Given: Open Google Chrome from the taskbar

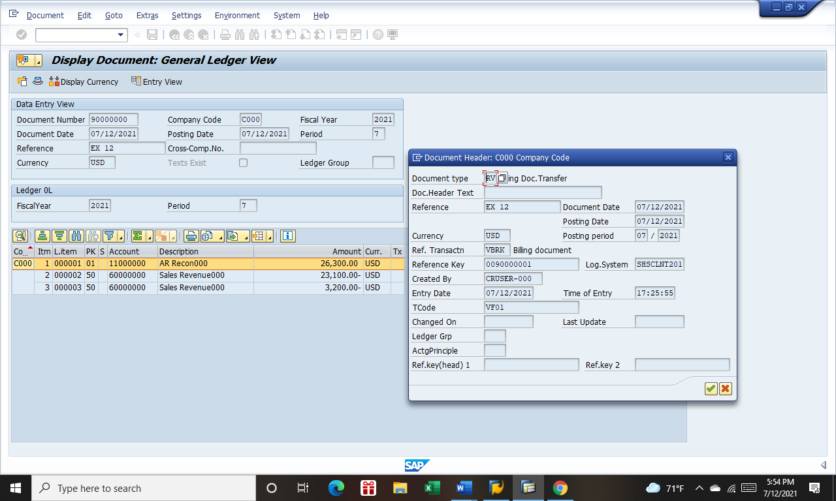Looking at the screenshot, I should (560, 488).
